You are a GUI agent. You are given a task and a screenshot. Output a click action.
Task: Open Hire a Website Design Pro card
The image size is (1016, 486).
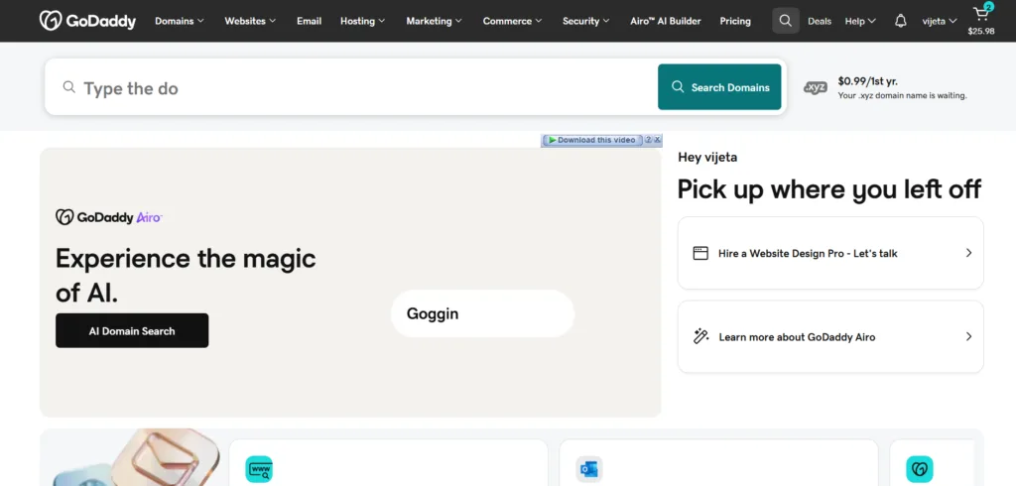pos(830,253)
